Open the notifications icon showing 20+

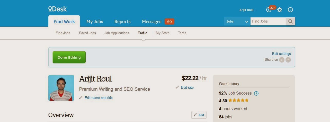(x=269, y=10)
